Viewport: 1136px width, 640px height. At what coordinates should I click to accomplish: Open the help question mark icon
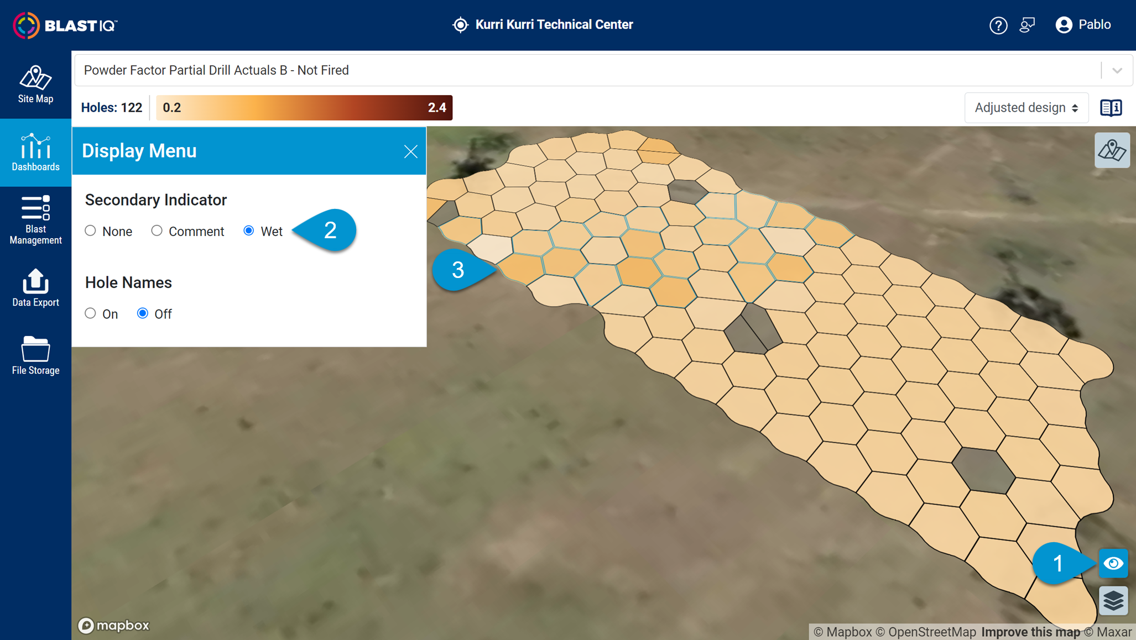pos(998,25)
